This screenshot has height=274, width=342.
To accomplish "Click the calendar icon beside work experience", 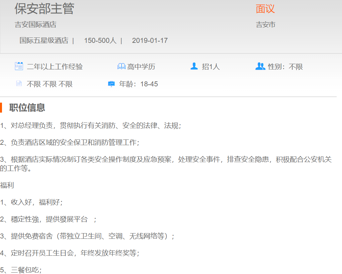I will (x=19, y=66).
